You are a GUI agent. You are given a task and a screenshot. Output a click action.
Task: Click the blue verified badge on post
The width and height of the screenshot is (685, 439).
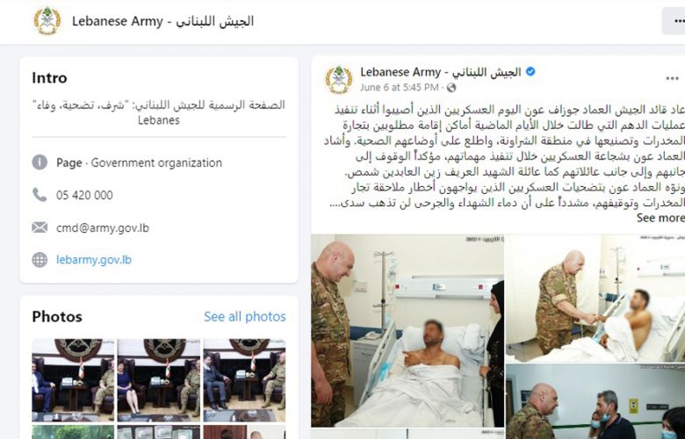pos(530,72)
